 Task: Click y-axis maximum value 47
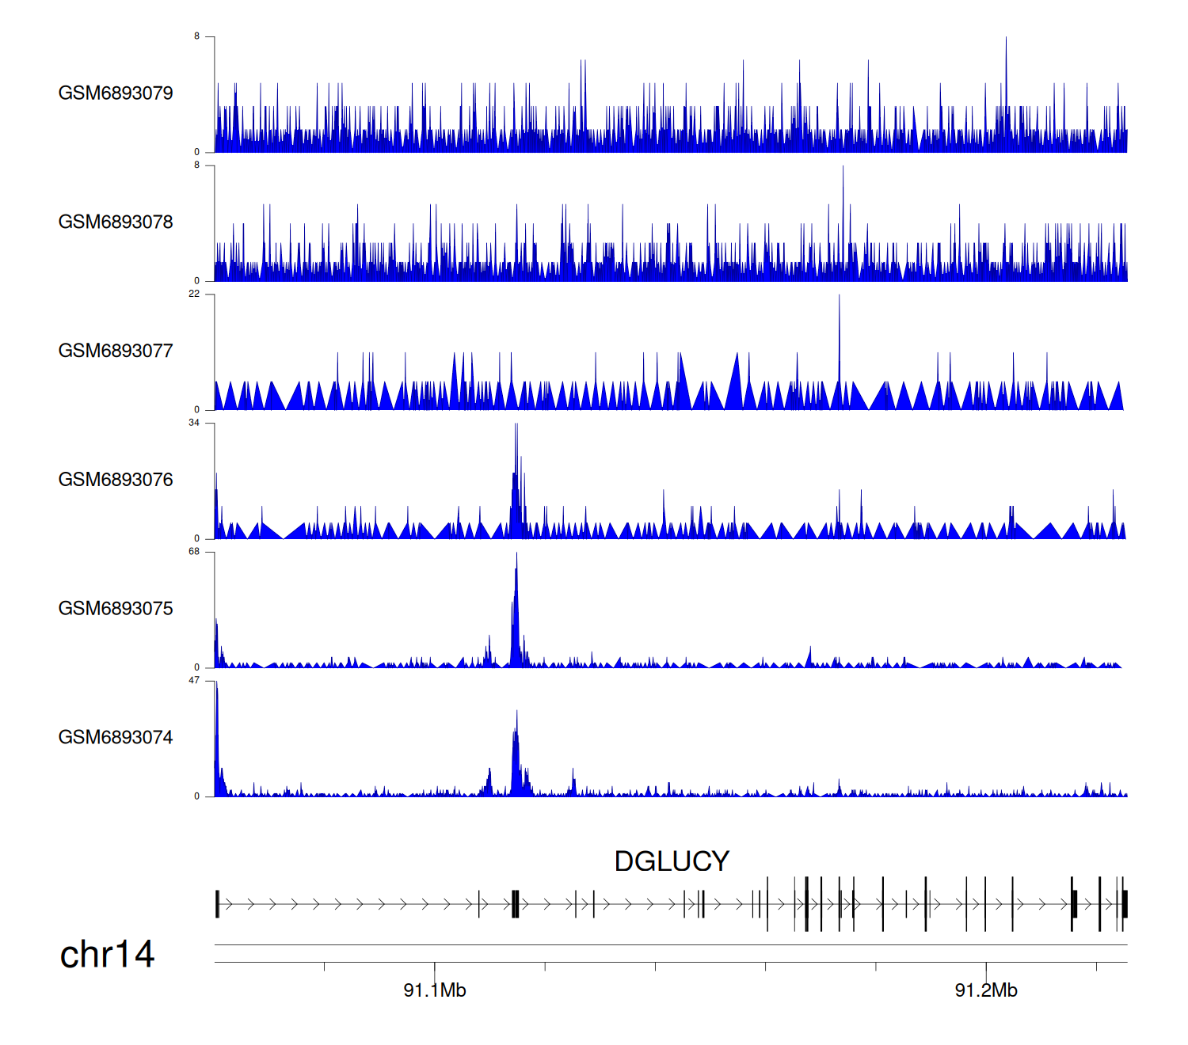tap(194, 681)
